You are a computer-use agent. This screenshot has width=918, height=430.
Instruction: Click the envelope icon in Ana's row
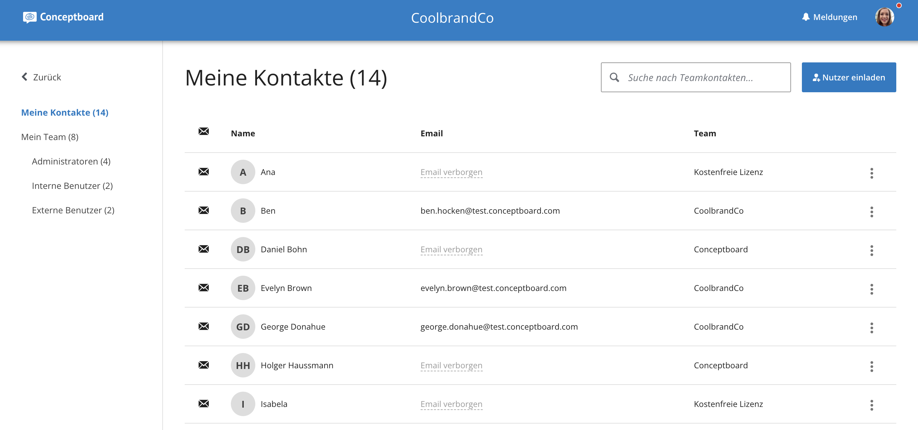coord(203,172)
